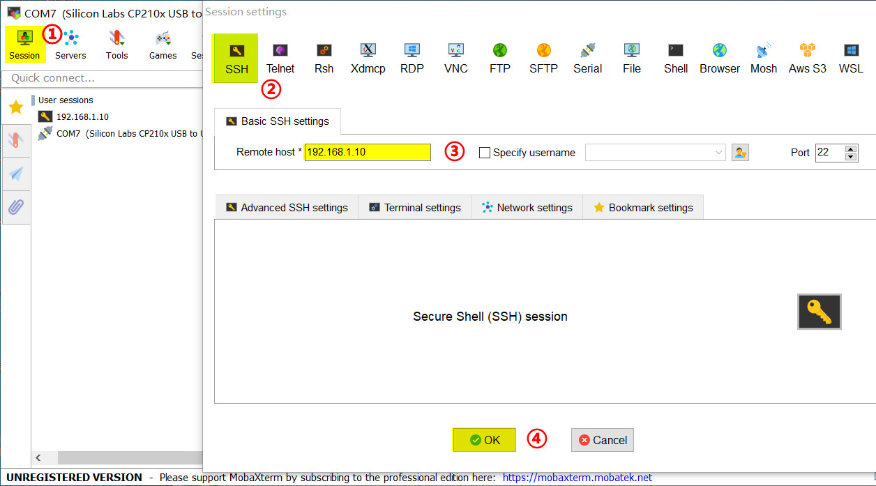Select Aws S3 session type
The width and height of the screenshot is (876, 486).
(808, 59)
